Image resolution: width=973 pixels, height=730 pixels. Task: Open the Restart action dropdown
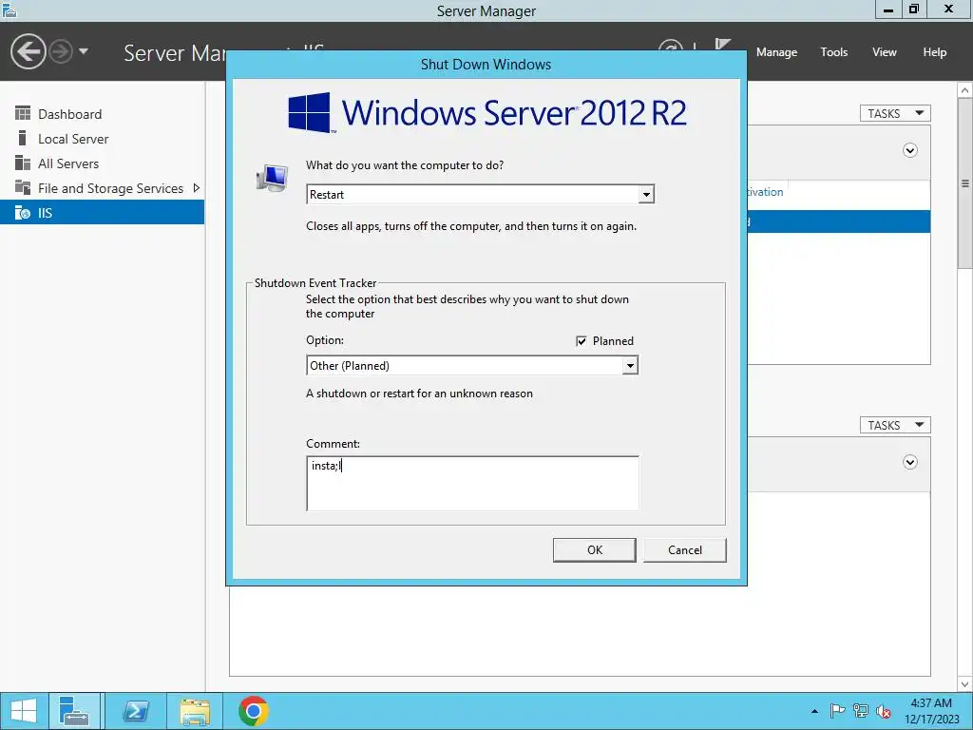[646, 194]
